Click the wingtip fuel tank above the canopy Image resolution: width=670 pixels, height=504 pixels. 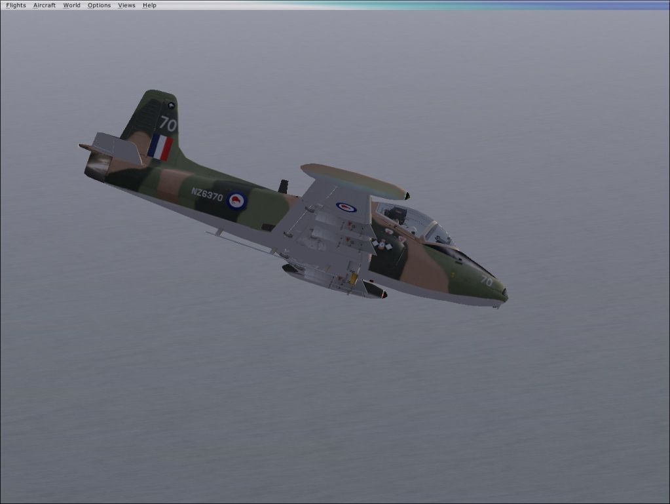(x=354, y=181)
